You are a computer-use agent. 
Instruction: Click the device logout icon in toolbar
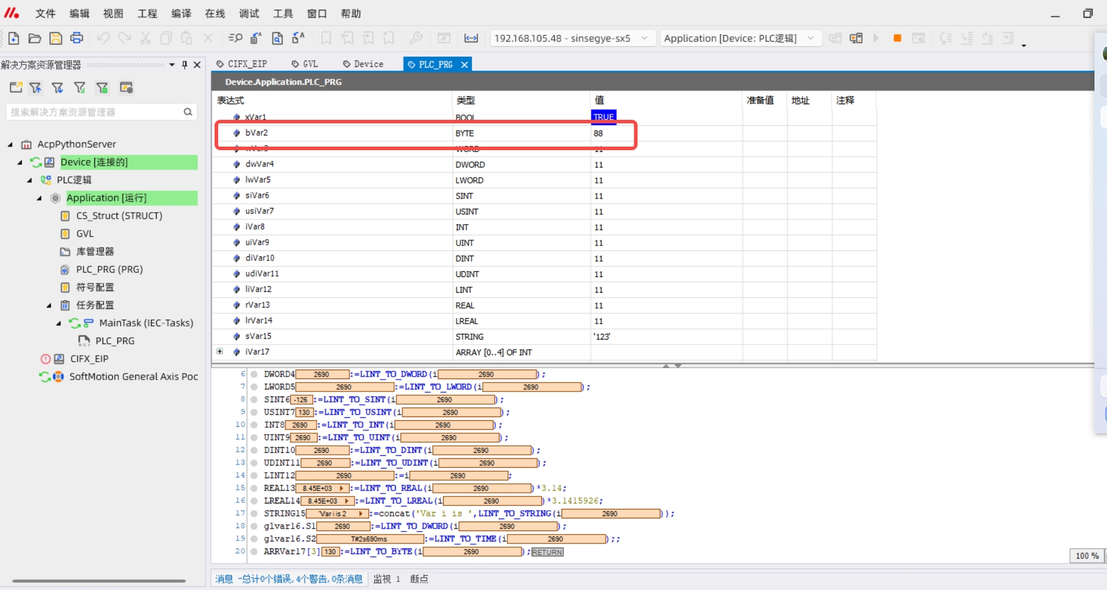855,39
